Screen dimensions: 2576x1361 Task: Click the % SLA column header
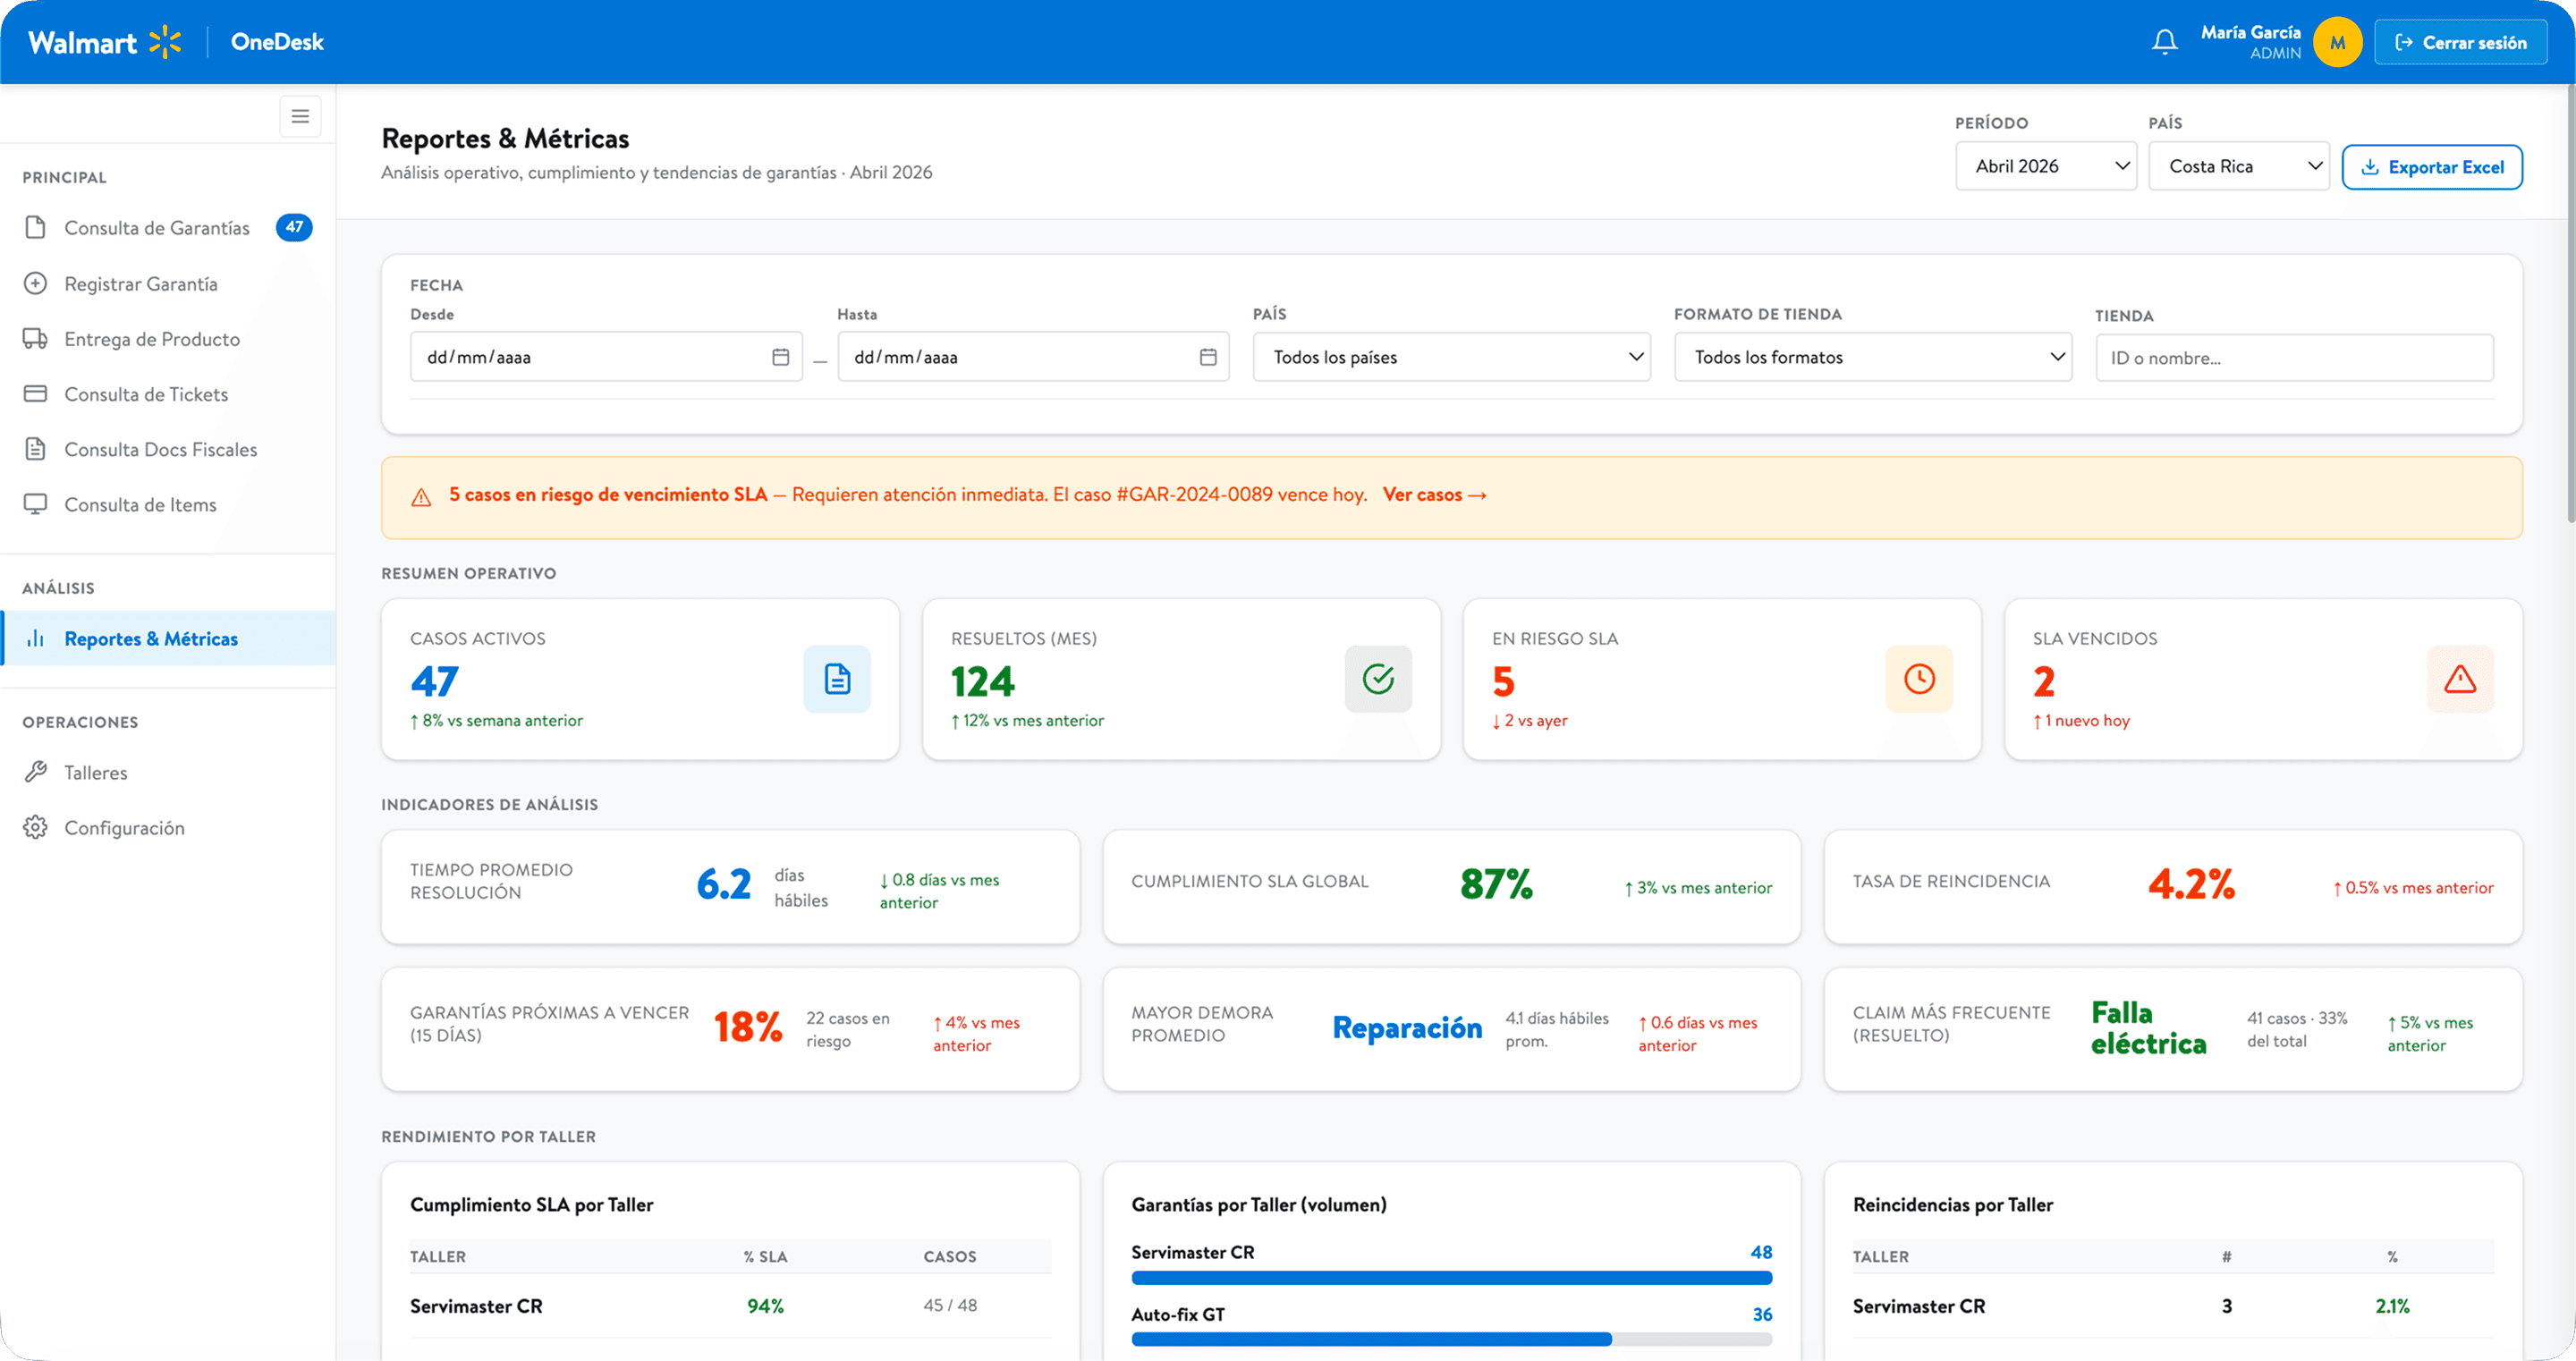(765, 1256)
